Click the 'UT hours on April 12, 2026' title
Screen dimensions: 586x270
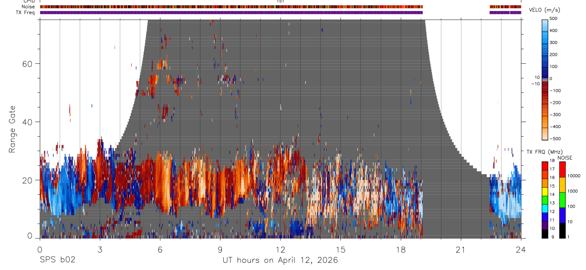pos(280,260)
